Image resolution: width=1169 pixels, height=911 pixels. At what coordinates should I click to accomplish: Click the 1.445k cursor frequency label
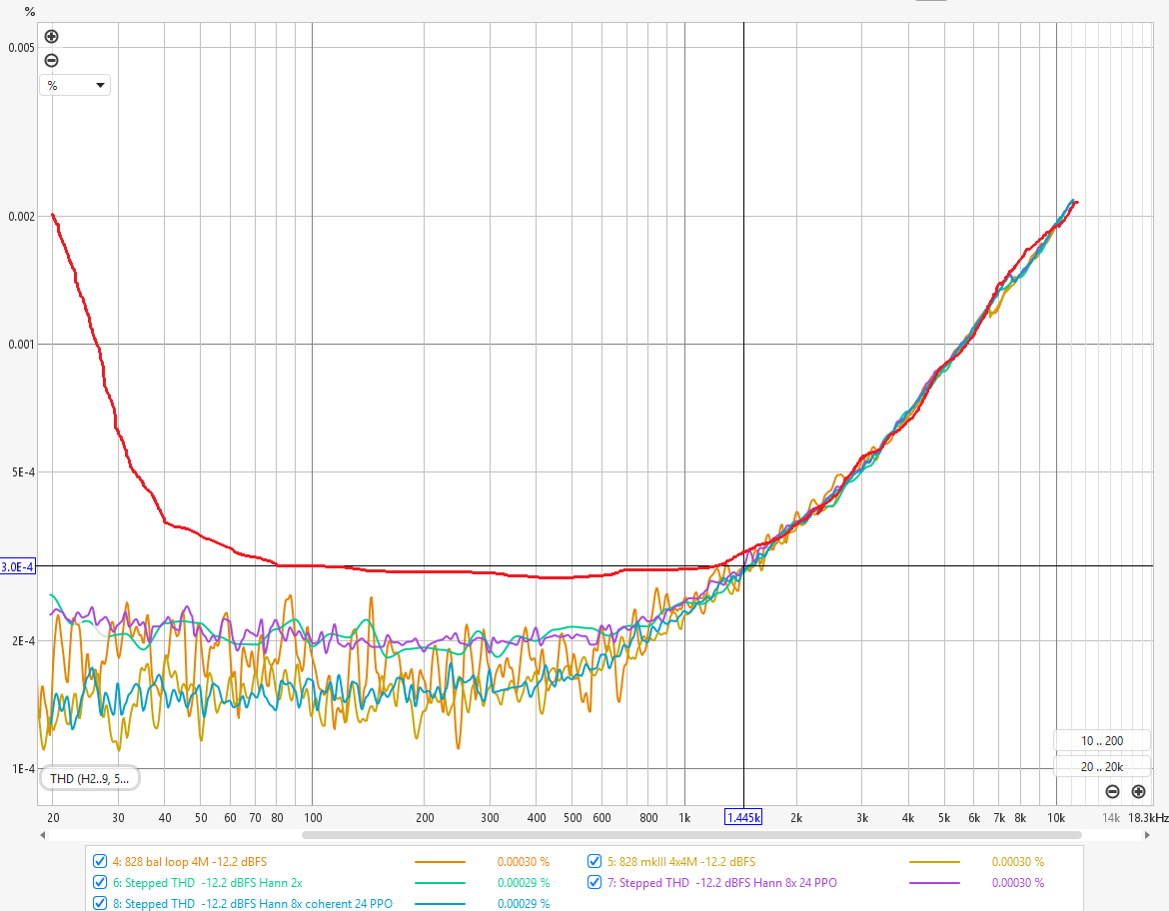(x=743, y=817)
